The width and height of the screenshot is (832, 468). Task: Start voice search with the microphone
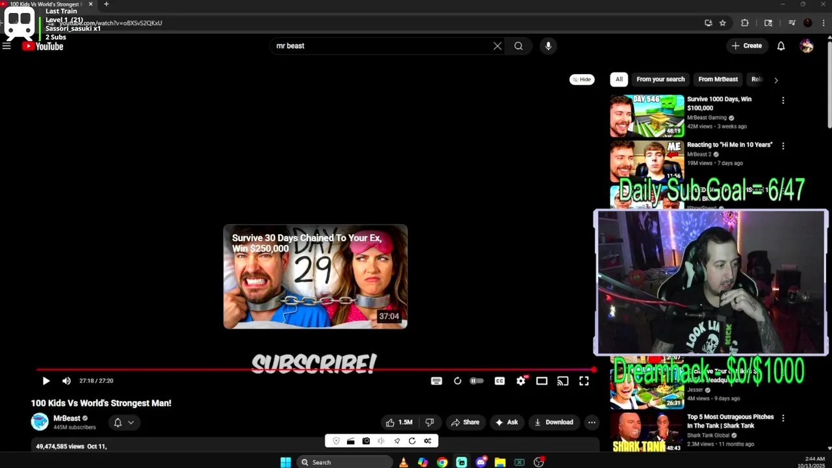tap(548, 45)
